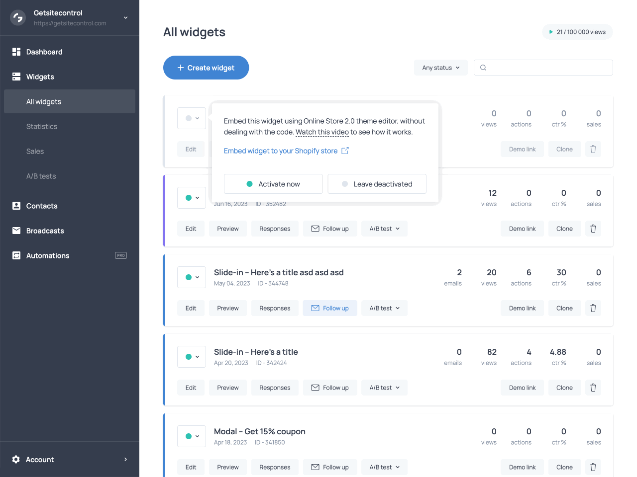Open the Broadcasts section
The height and width of the screenshot is (477, 637).
click(x=44, y=231)
